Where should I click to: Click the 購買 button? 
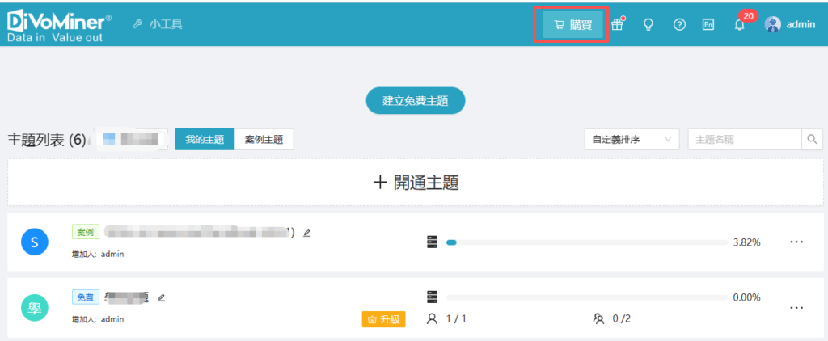(x=573, y=25)
